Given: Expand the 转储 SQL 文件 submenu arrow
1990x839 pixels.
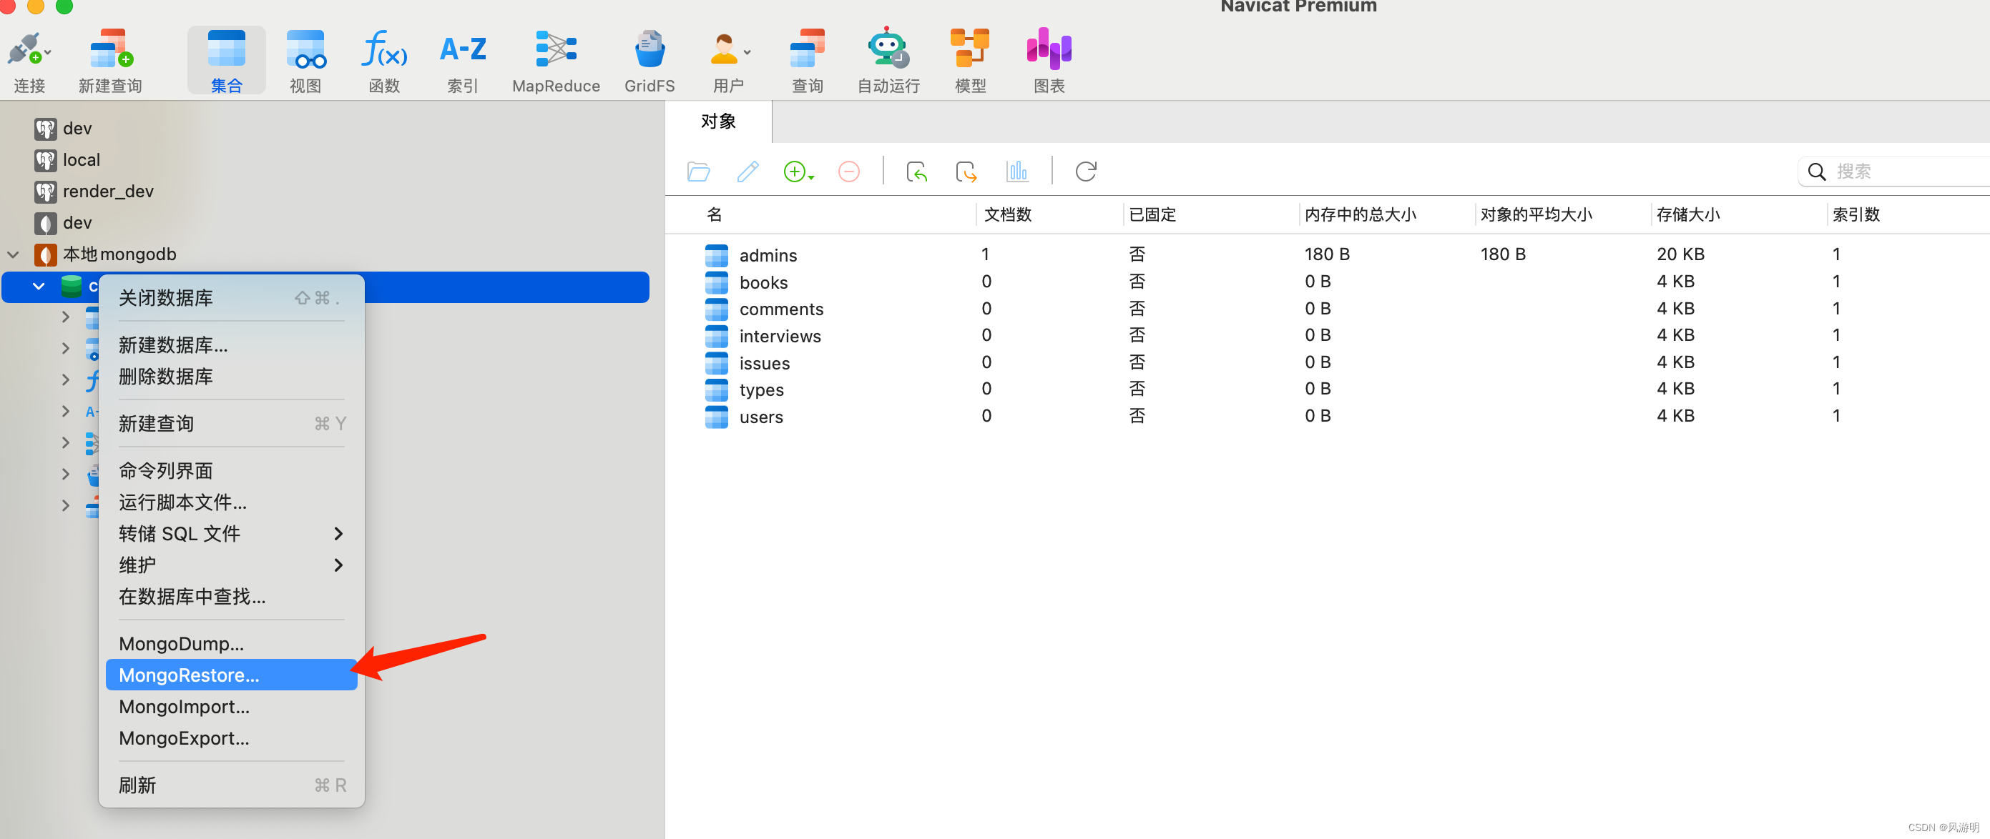Looking at the screenshot, I should [338, 533].
